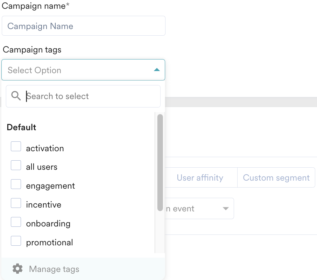Image resolution: width=317 pixels, height=280 pixels.
Task: Click the tag list vertical scrollbar
Action: tap(160, 163)
